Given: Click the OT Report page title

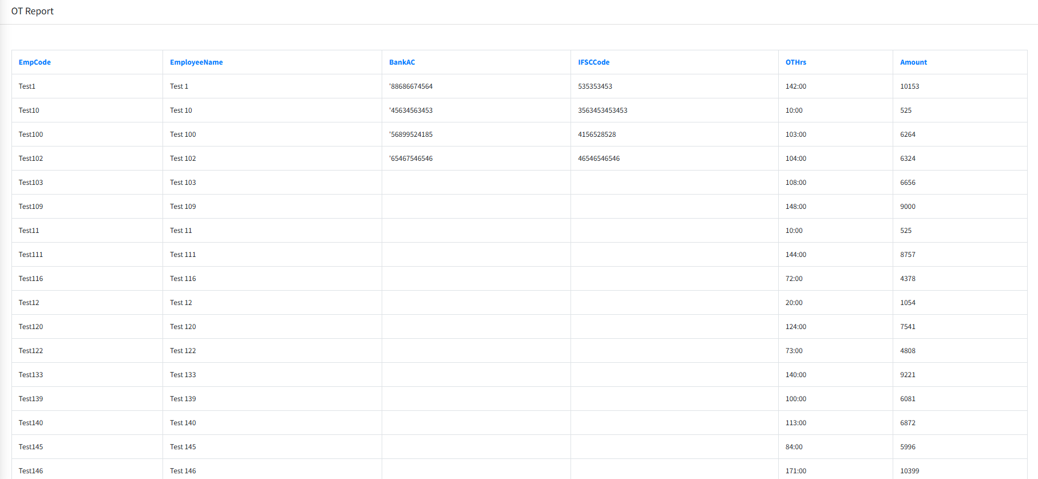Looking at the screenshot, I should [32, 11].
